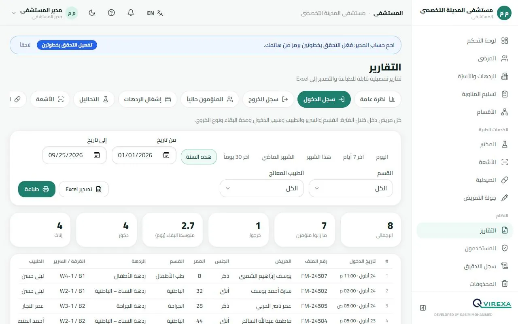Open الأقسام departments in sidebar
The width and height of the screenshot is (518, 324).
pos(465,112)
